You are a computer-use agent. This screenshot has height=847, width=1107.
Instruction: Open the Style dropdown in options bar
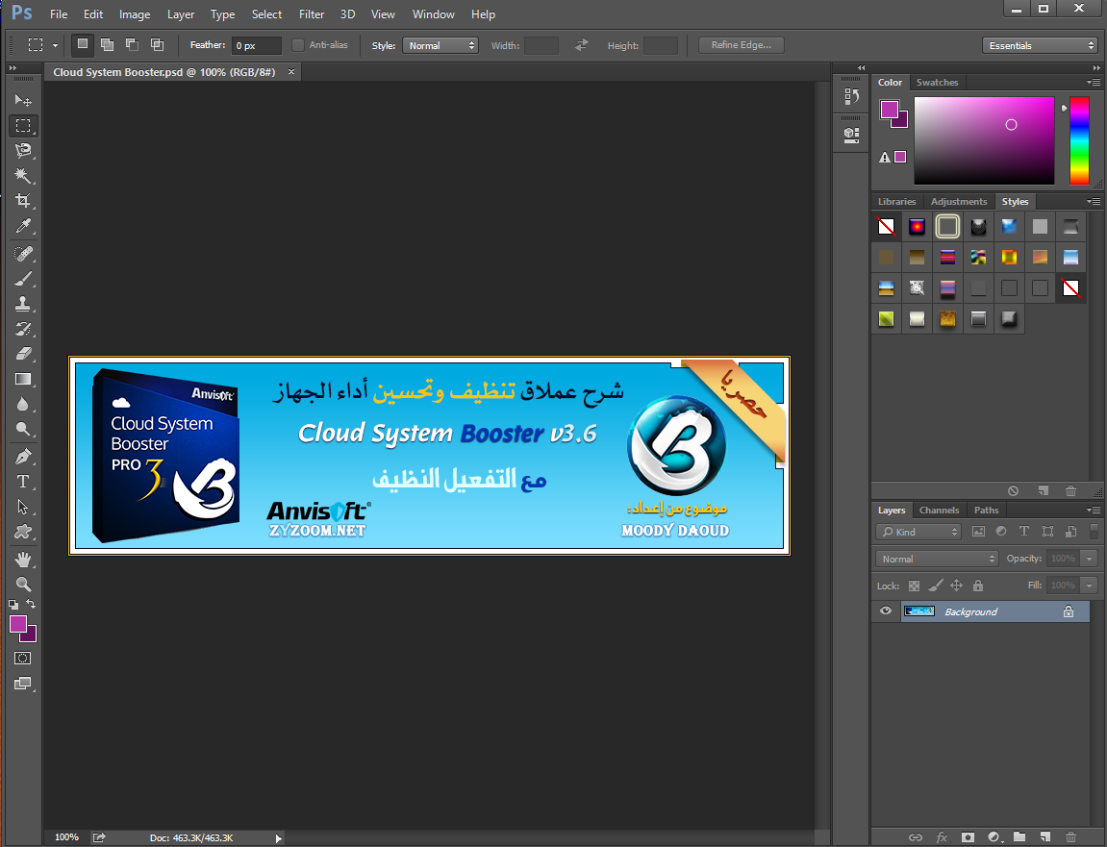440,45
